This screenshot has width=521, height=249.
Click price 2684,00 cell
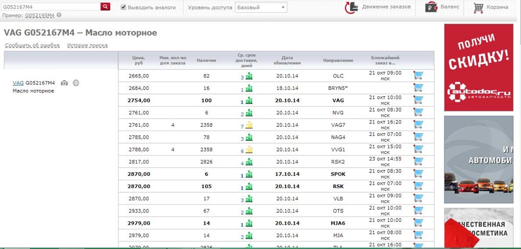pyautogui.click(x=138, y=88)
